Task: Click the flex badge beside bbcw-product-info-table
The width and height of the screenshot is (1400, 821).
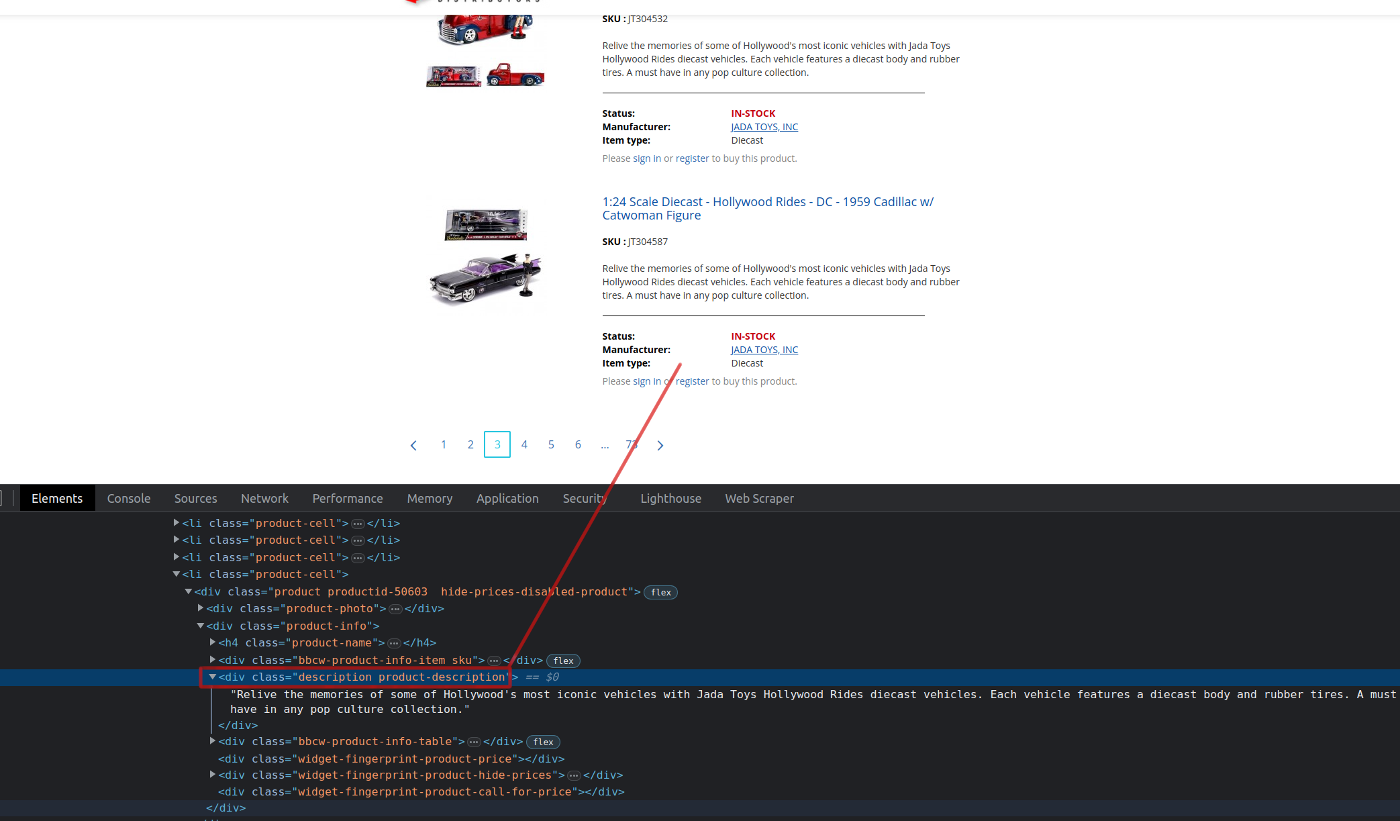Action: coord(543,742)
